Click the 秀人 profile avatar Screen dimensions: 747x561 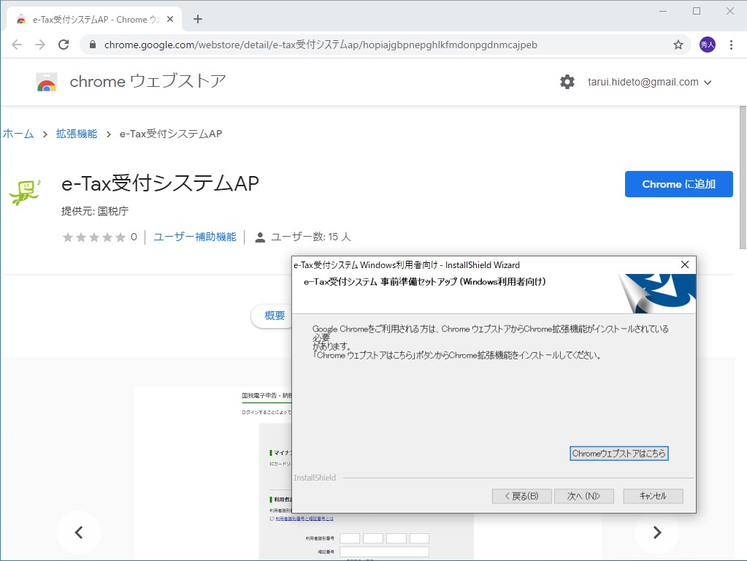(706, 45)
